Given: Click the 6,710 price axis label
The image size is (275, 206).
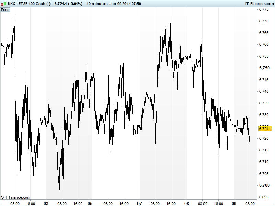Looking at the screenshot, I should (x=264, y=162).
